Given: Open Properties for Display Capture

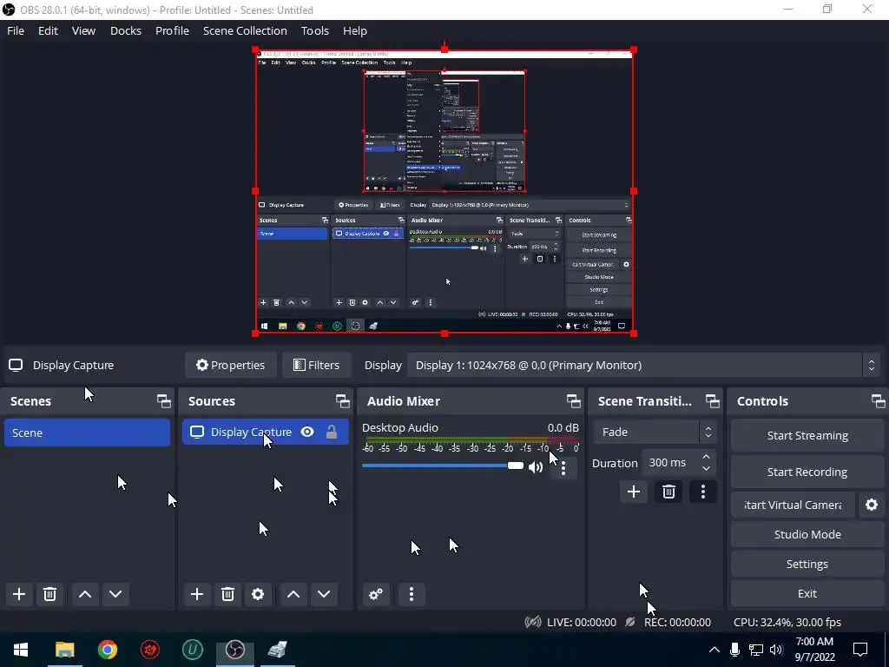Looking at the screenshot, I should pos(230,366).
